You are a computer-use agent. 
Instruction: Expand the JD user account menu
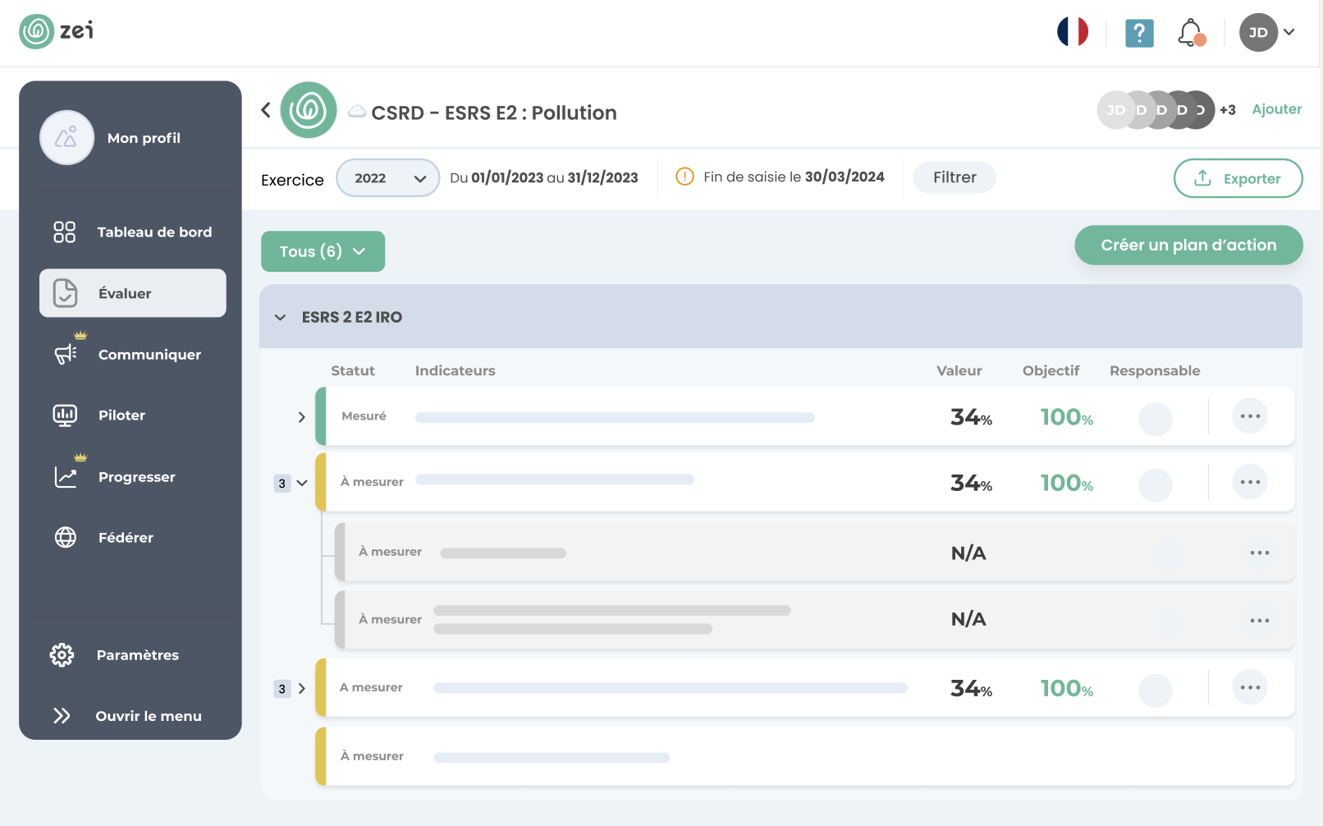click(x=1268, y=33)
